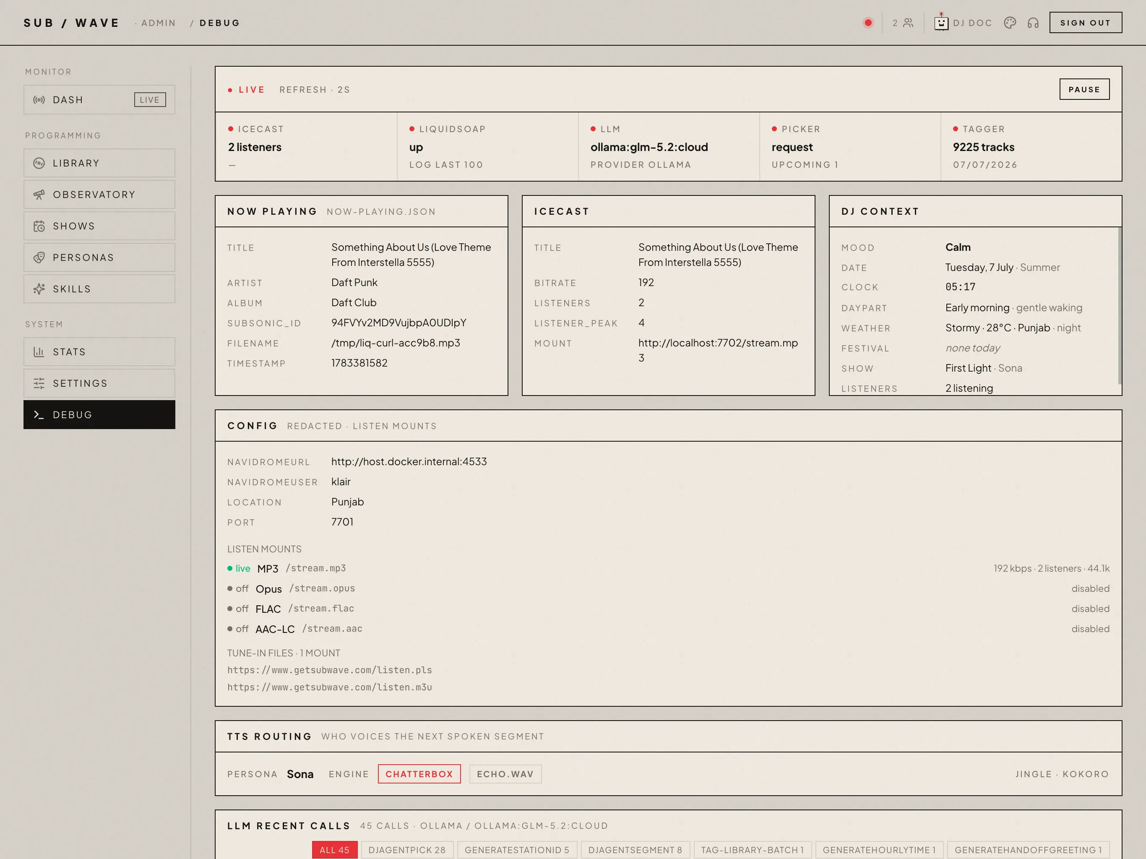Click the live MP3 /stream.mp3 mount row

pos(668,568)
